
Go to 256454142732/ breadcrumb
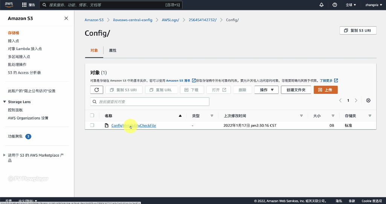coord(203,20)
